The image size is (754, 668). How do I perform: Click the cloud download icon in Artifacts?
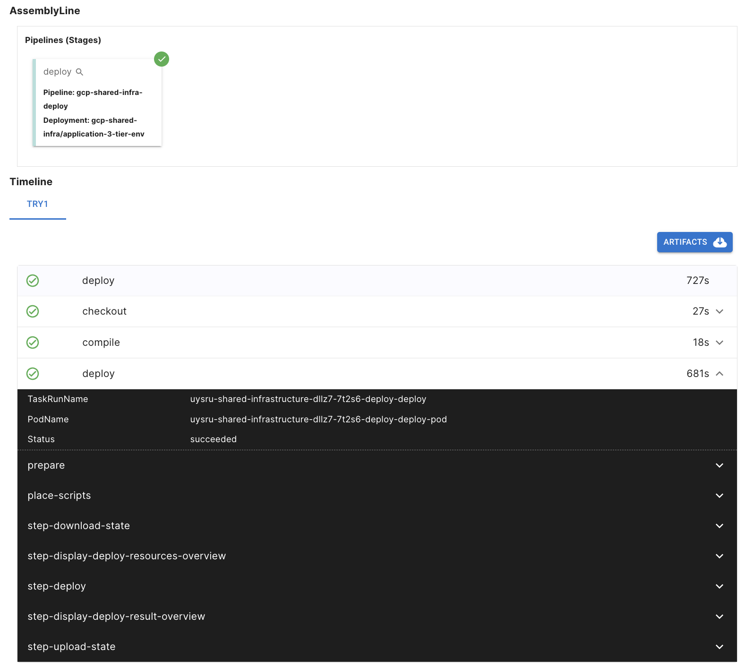[720, 242]
